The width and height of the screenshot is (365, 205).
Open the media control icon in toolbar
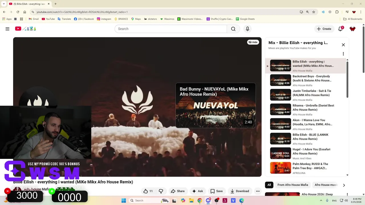pos(347,12)
